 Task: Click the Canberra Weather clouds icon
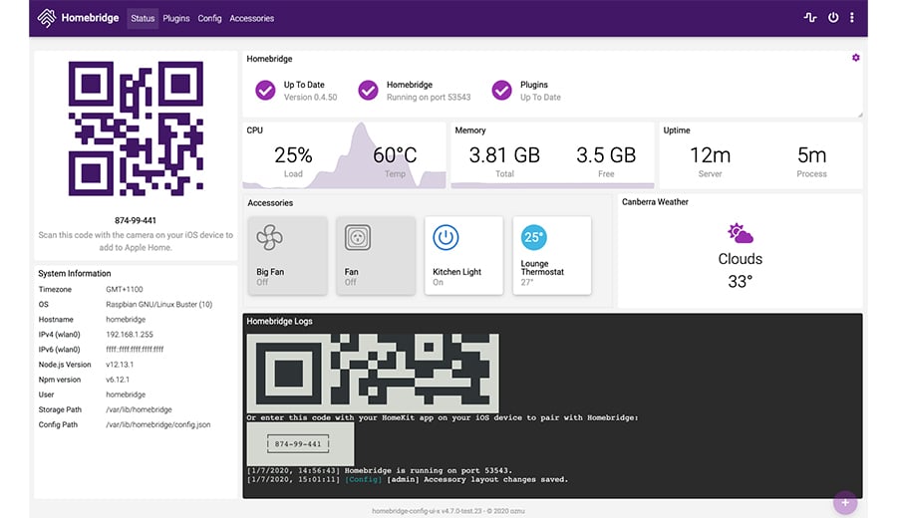pos(740,234)
